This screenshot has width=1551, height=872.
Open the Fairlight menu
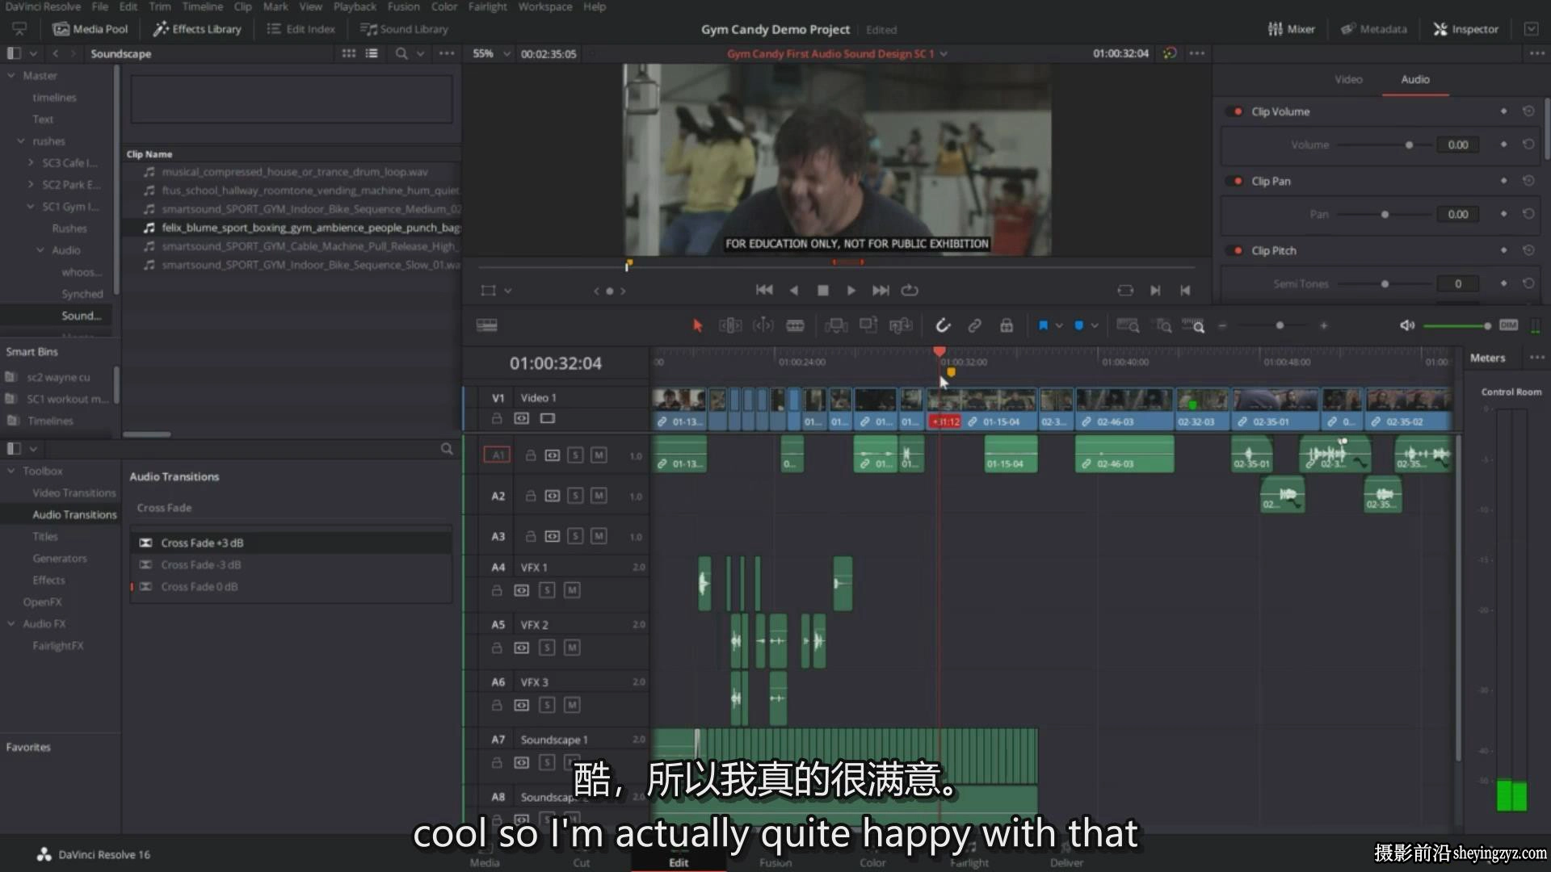pyautogui.click(x=487, y=6)
